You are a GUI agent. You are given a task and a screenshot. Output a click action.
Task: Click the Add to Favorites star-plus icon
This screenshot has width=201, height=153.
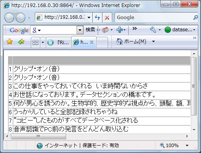tap(21, 41)
